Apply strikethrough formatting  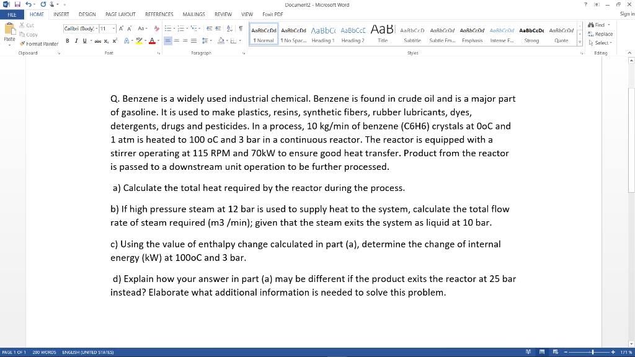pyautogui.click(x=97, y=40)
